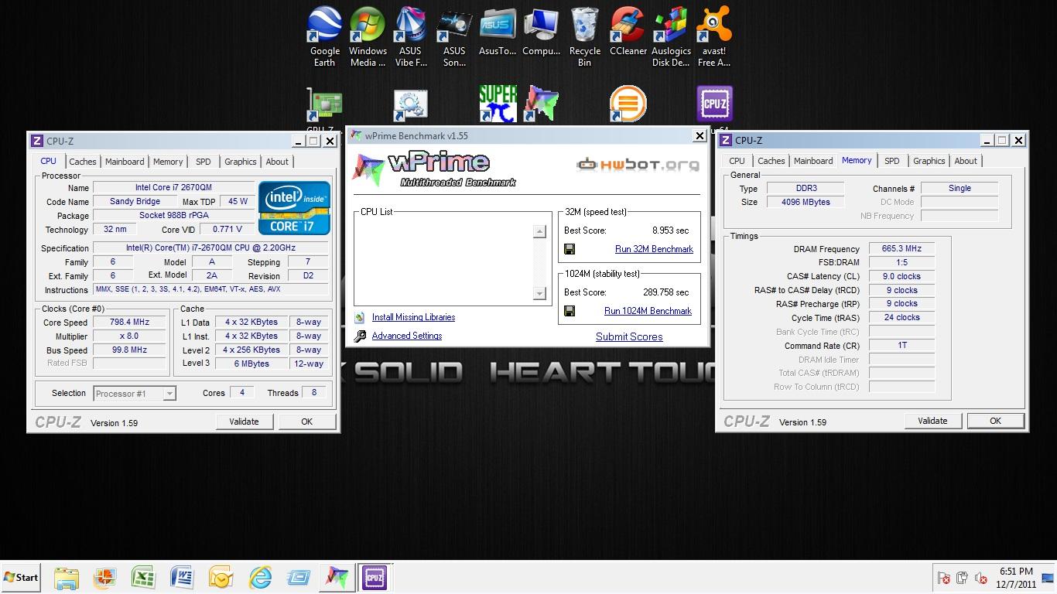Click the Submit Scores link
Image resolution: width=1057 pixels, height=594 pixels.
629,336
